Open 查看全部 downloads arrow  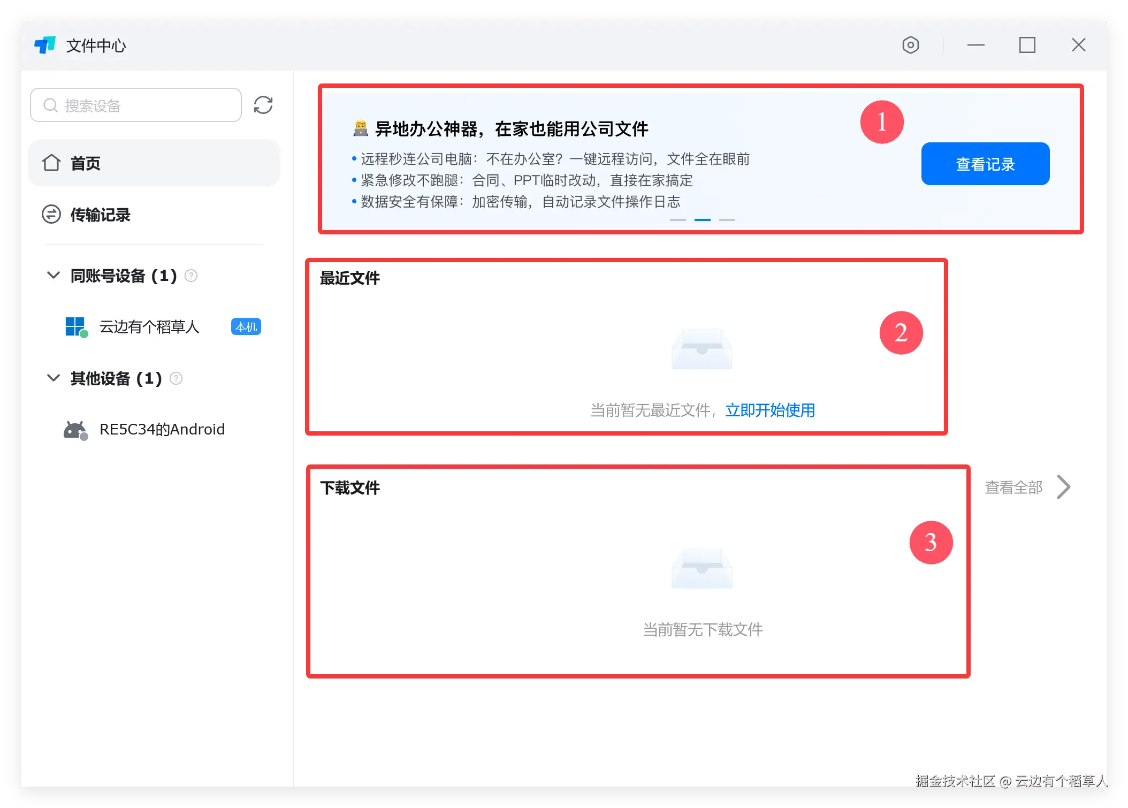(1063, 487)
